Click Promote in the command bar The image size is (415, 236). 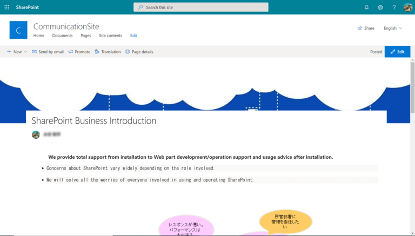coord(79,52)
